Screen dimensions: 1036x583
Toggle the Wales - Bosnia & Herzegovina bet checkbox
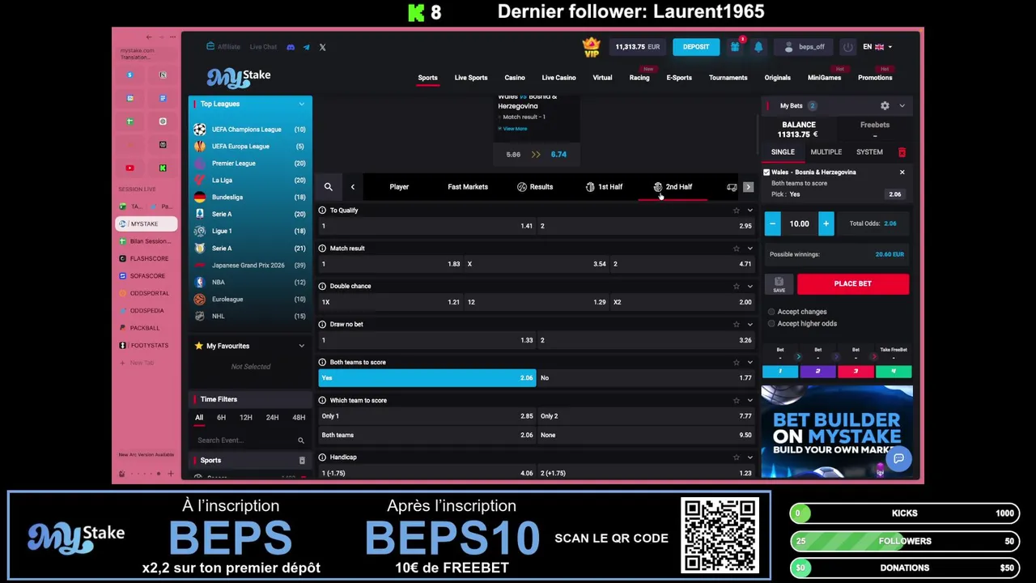coord(766,172)
